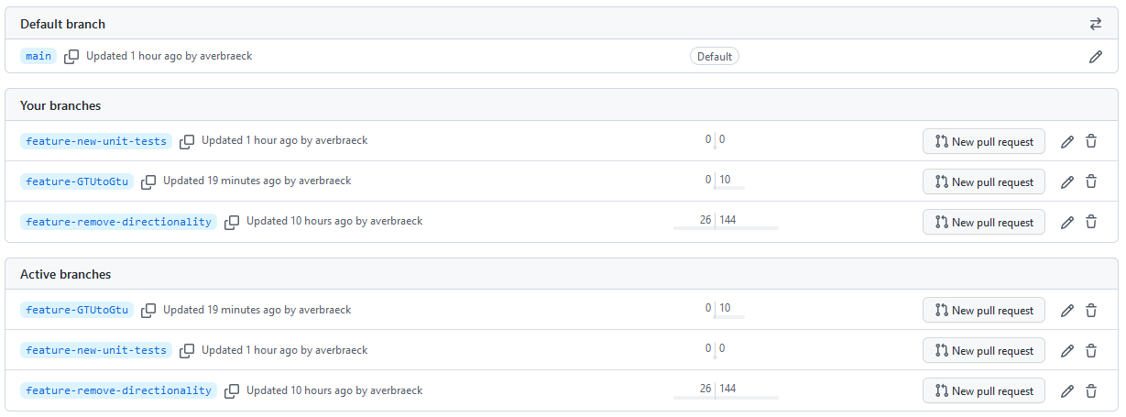Click the switch default branch arrows icon
This screenshot has width=1126, height=417.
1095,24
